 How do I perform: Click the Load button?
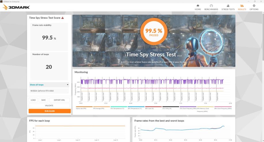point(33,100)
